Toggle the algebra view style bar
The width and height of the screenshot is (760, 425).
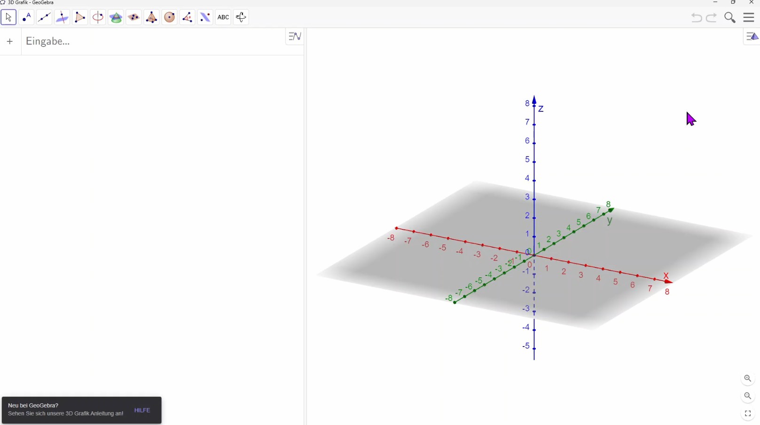(x=295, y=36)
